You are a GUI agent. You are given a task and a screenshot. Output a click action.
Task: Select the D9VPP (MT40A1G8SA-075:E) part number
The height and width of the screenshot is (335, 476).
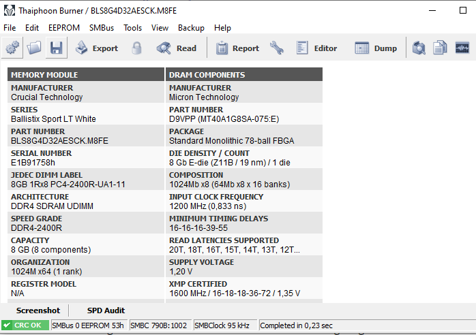(224, 119)
